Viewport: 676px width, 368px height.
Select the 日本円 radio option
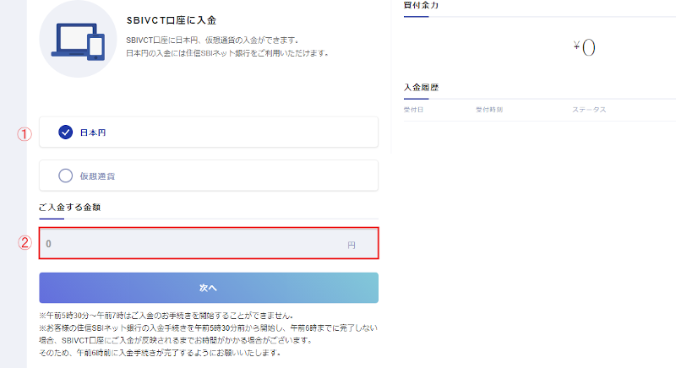pos(209,133)
